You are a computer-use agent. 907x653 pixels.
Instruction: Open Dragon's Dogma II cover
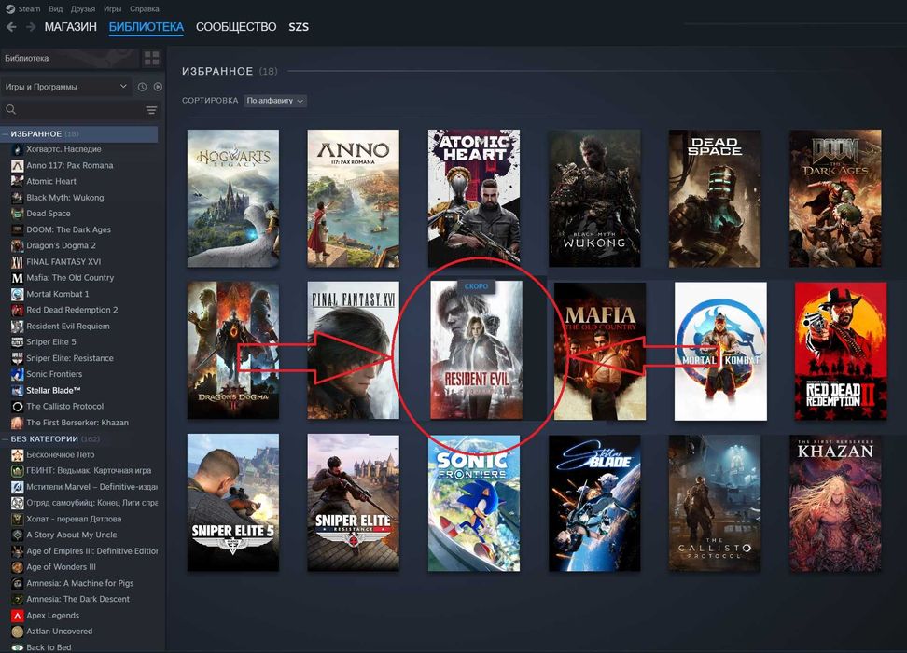tap(233, 351)
